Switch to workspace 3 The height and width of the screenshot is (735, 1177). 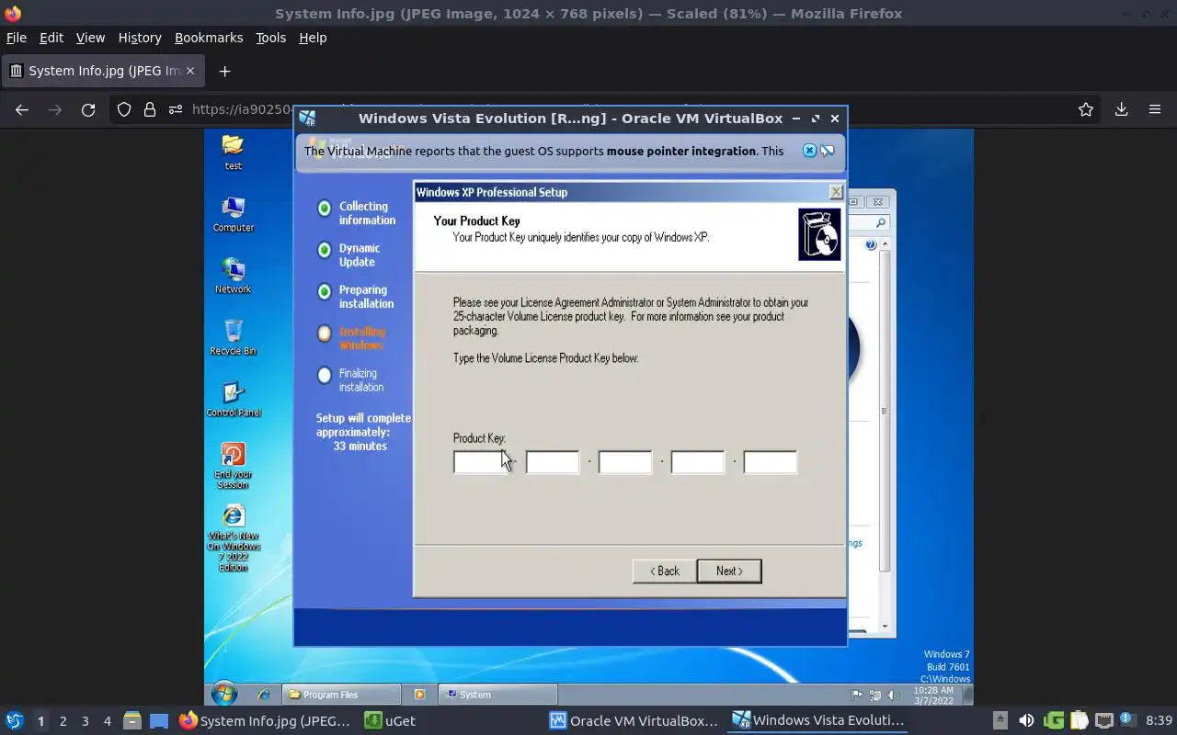coord(86,721)
